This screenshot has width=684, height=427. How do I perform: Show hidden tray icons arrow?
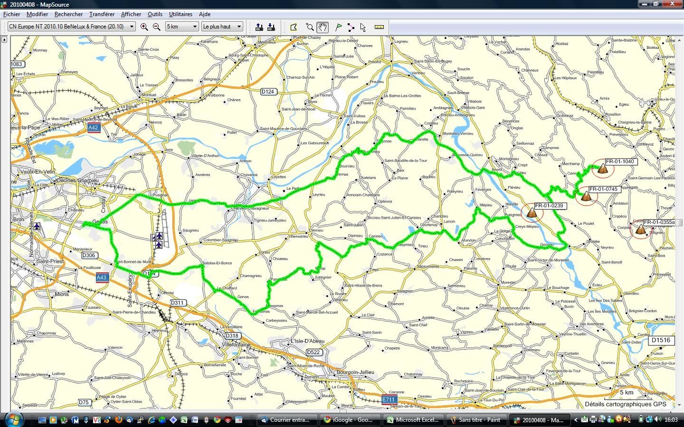click(576, 419)
